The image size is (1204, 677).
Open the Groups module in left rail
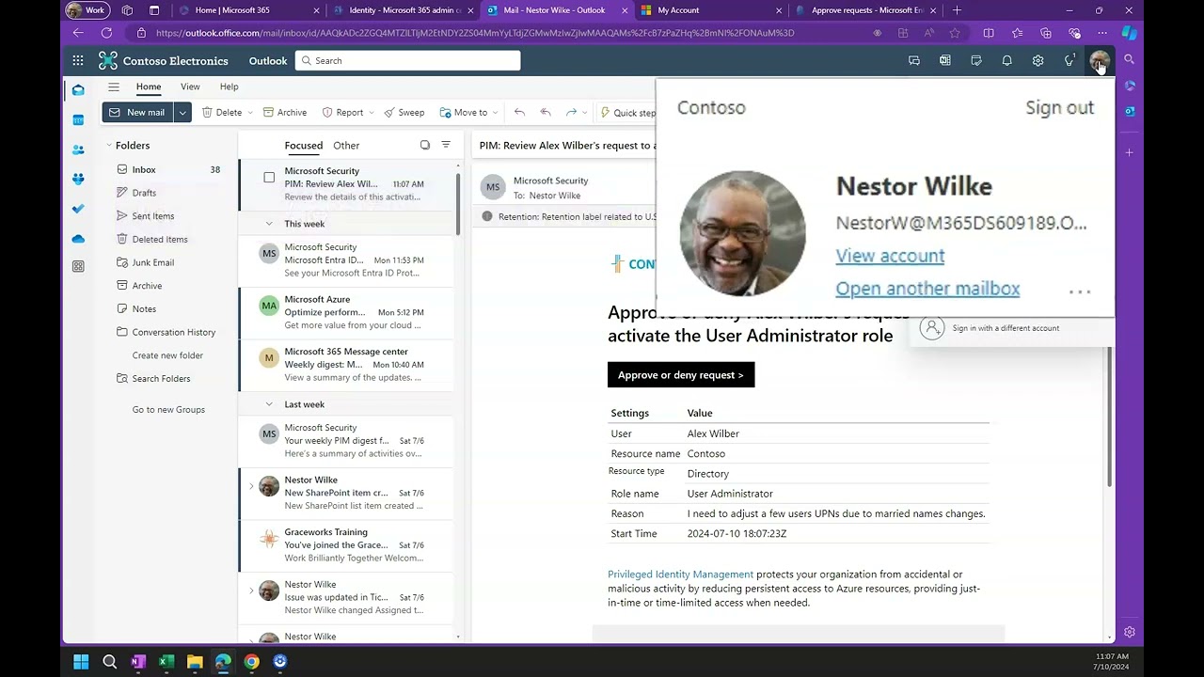pyautogui.click(x=78, y=179)
